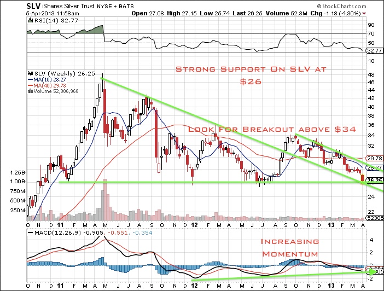Click the 4 label on MACD axis

(x=371, y=240)
